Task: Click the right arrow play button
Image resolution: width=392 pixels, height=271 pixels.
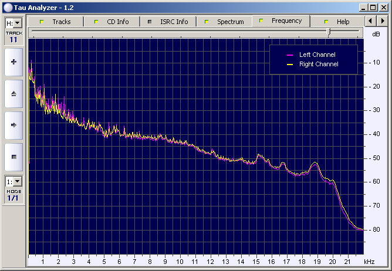Action: point(13,125)
